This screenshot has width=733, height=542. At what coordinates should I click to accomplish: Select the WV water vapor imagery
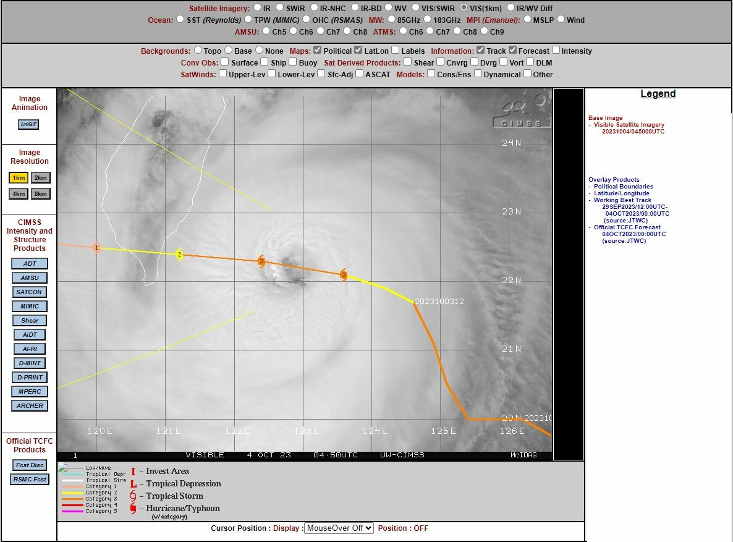(x=389, y=7)
